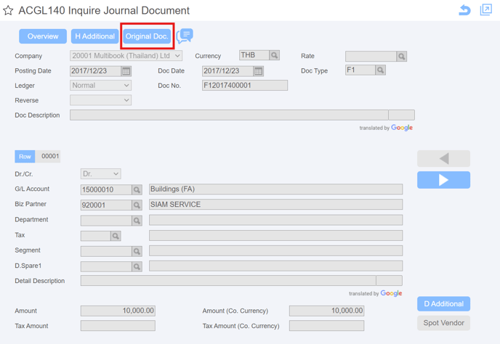Viewport: 500px width, 344px height.
Task: Open the Posting Date calendar icon
Action: pos(126,71)
